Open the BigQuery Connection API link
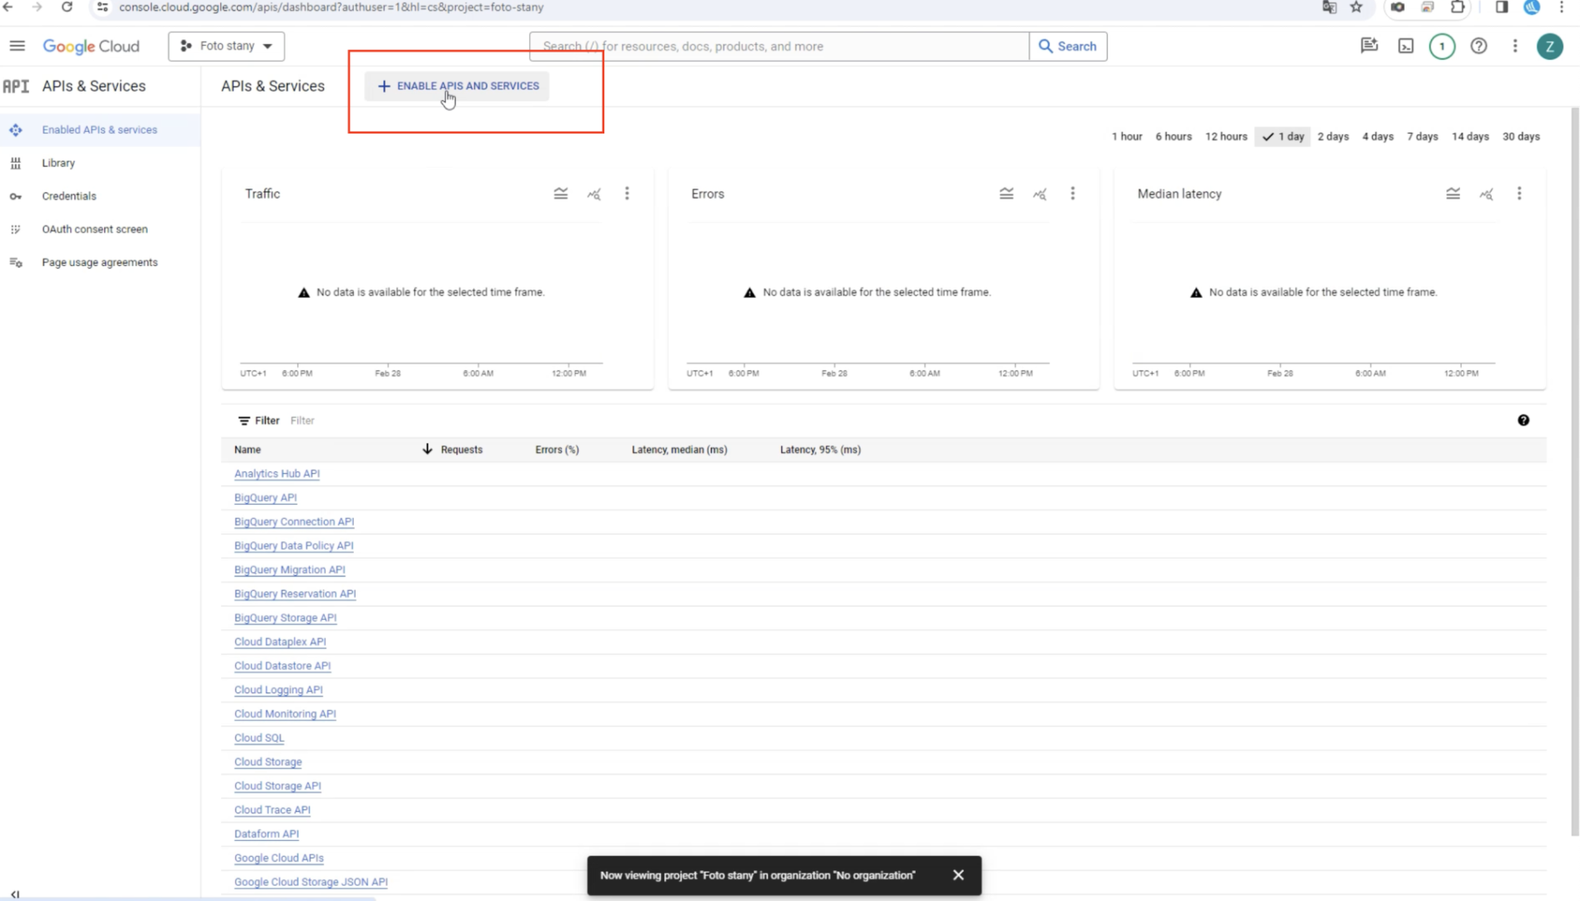 coord(294,522)
